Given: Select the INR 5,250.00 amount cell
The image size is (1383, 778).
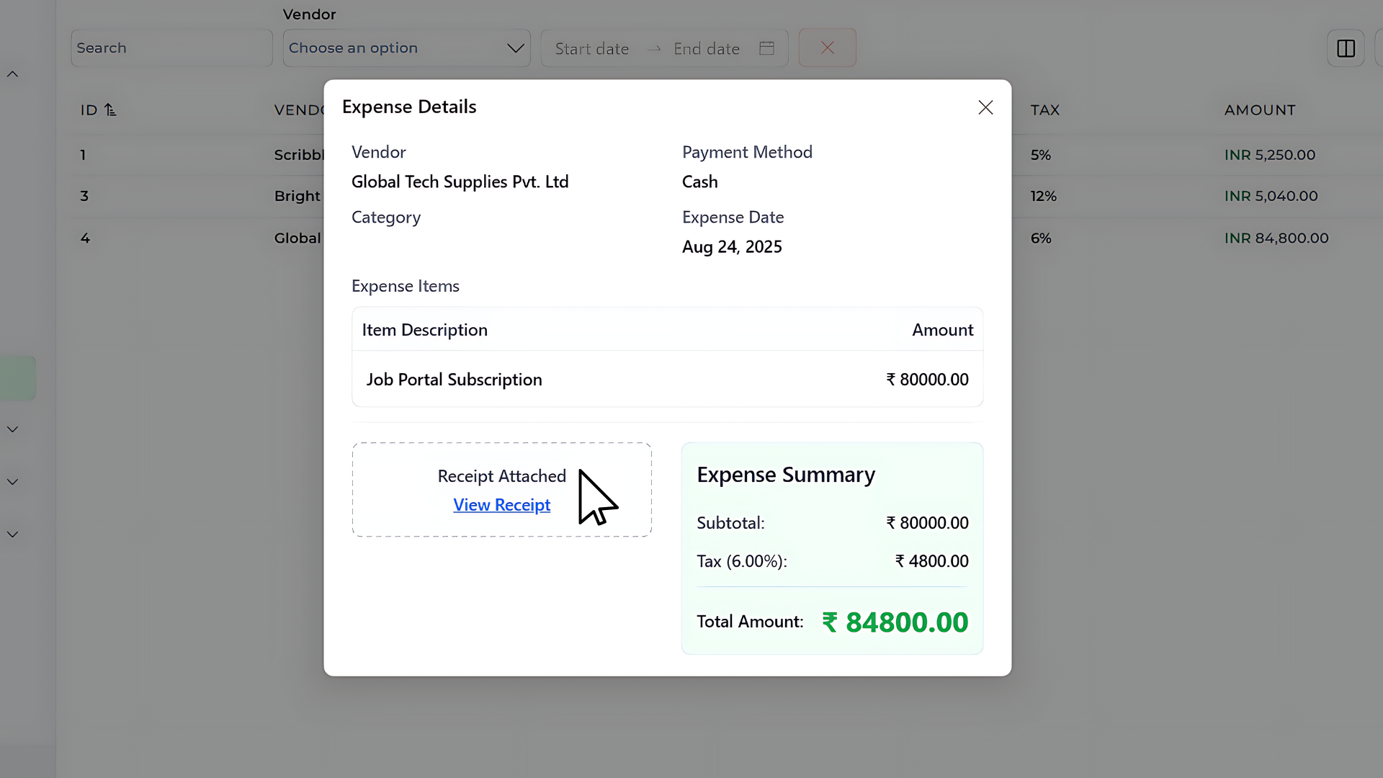Looking at the screenshot, I should point(1269,155).
